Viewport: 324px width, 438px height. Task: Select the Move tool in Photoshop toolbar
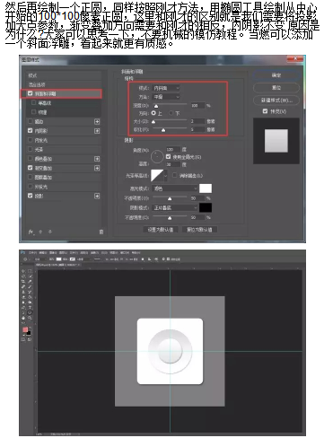tap(23, 271)
